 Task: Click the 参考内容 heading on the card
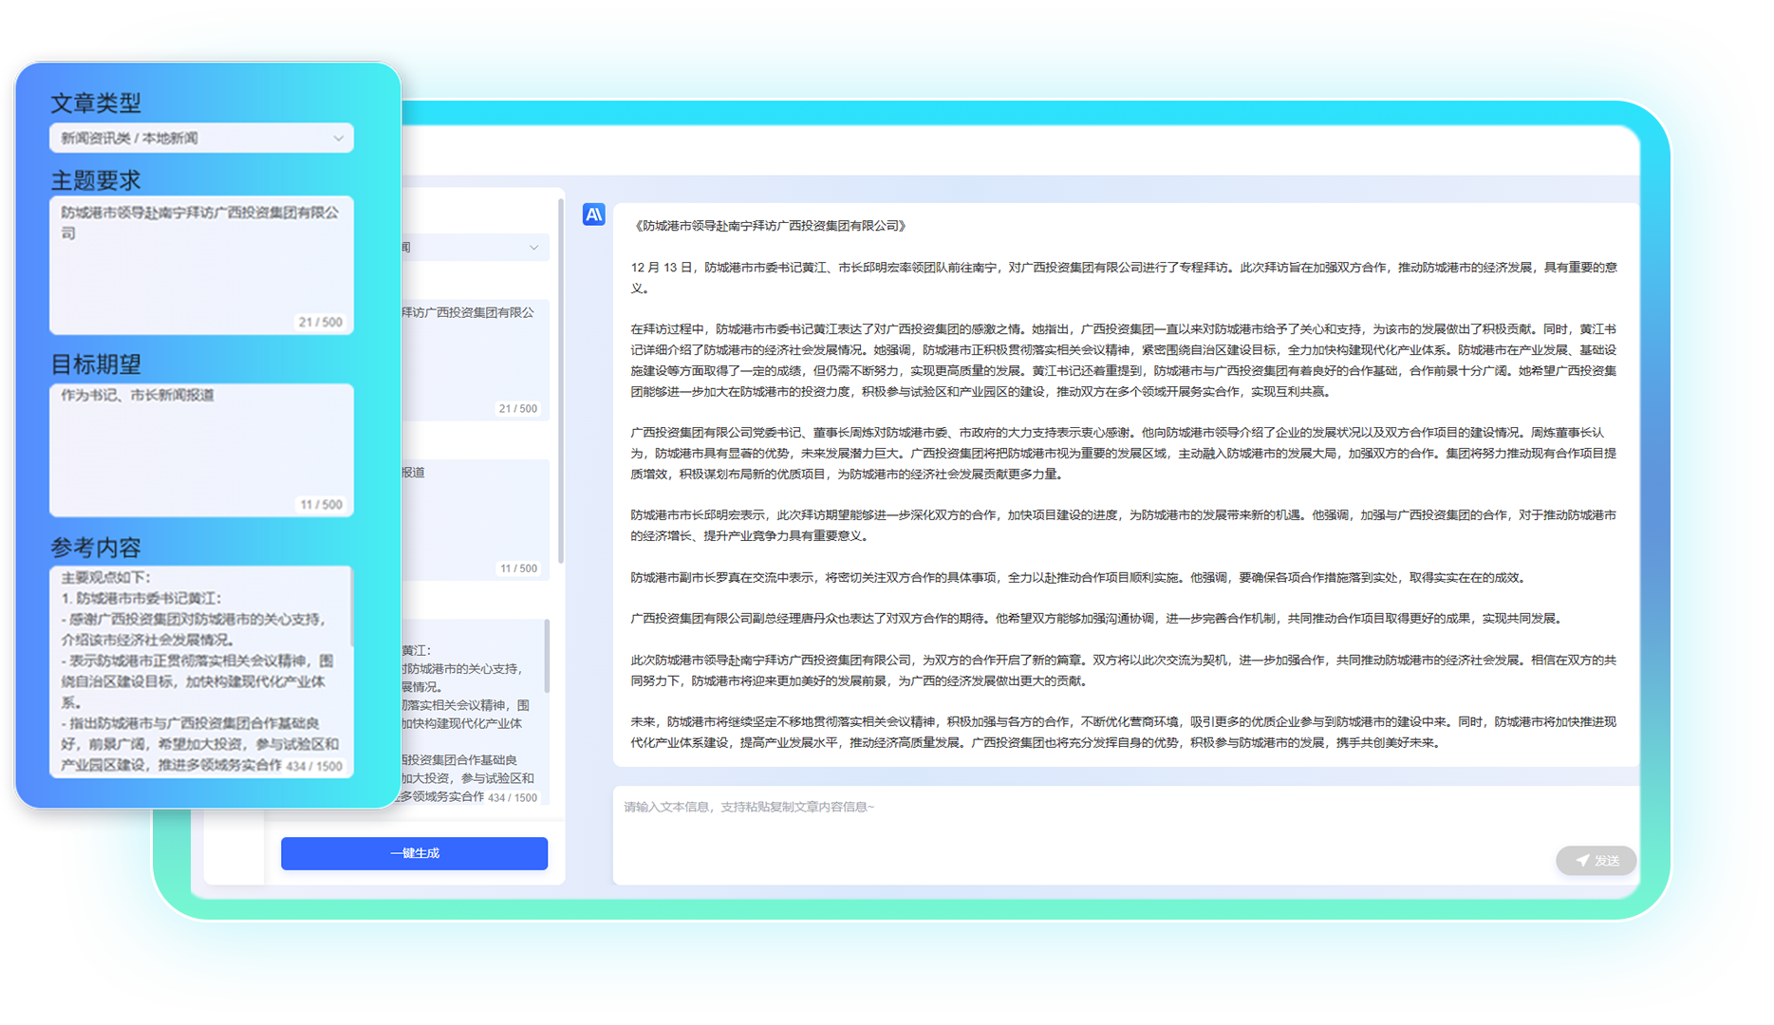coord(96,548)
